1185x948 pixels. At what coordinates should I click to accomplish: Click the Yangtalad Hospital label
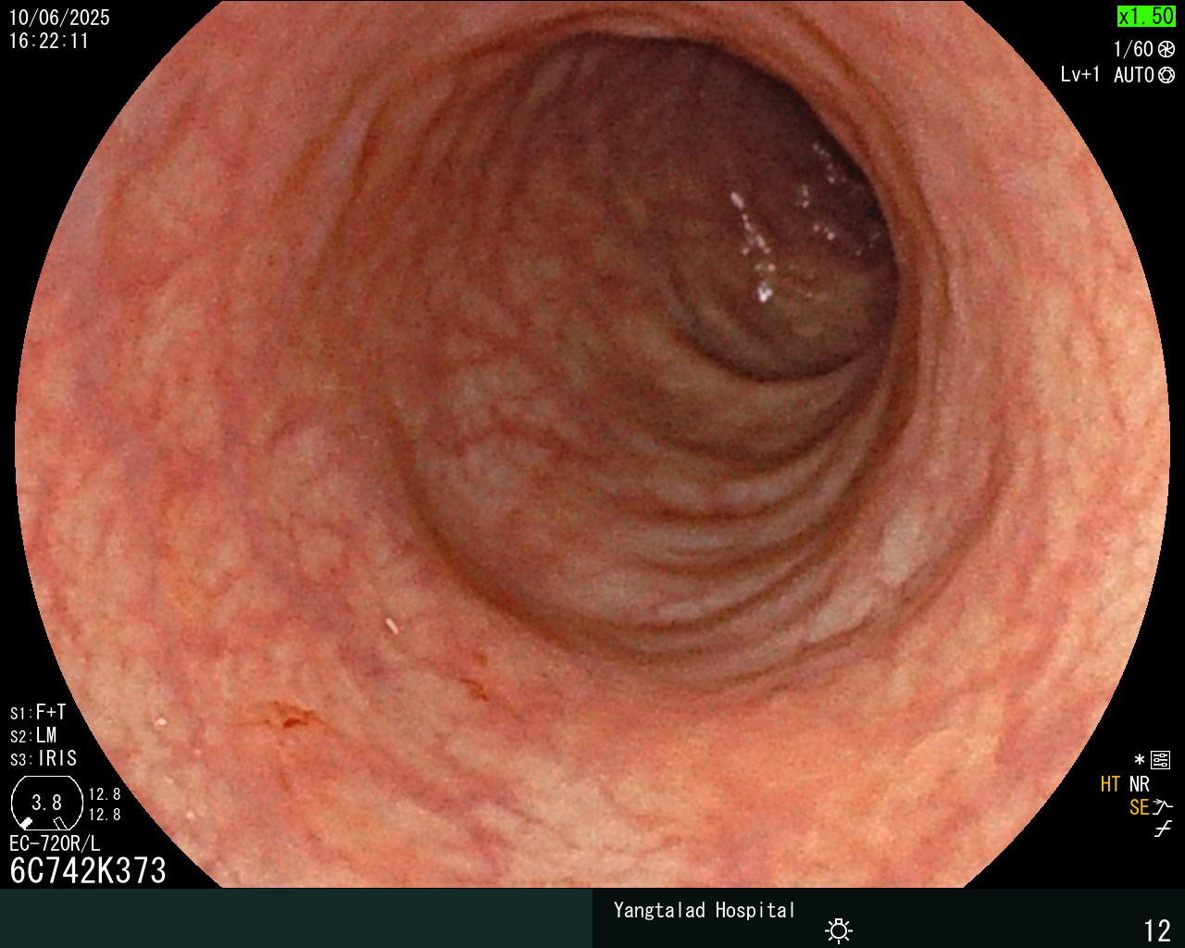pyautogui.click(x=705, y=910)
